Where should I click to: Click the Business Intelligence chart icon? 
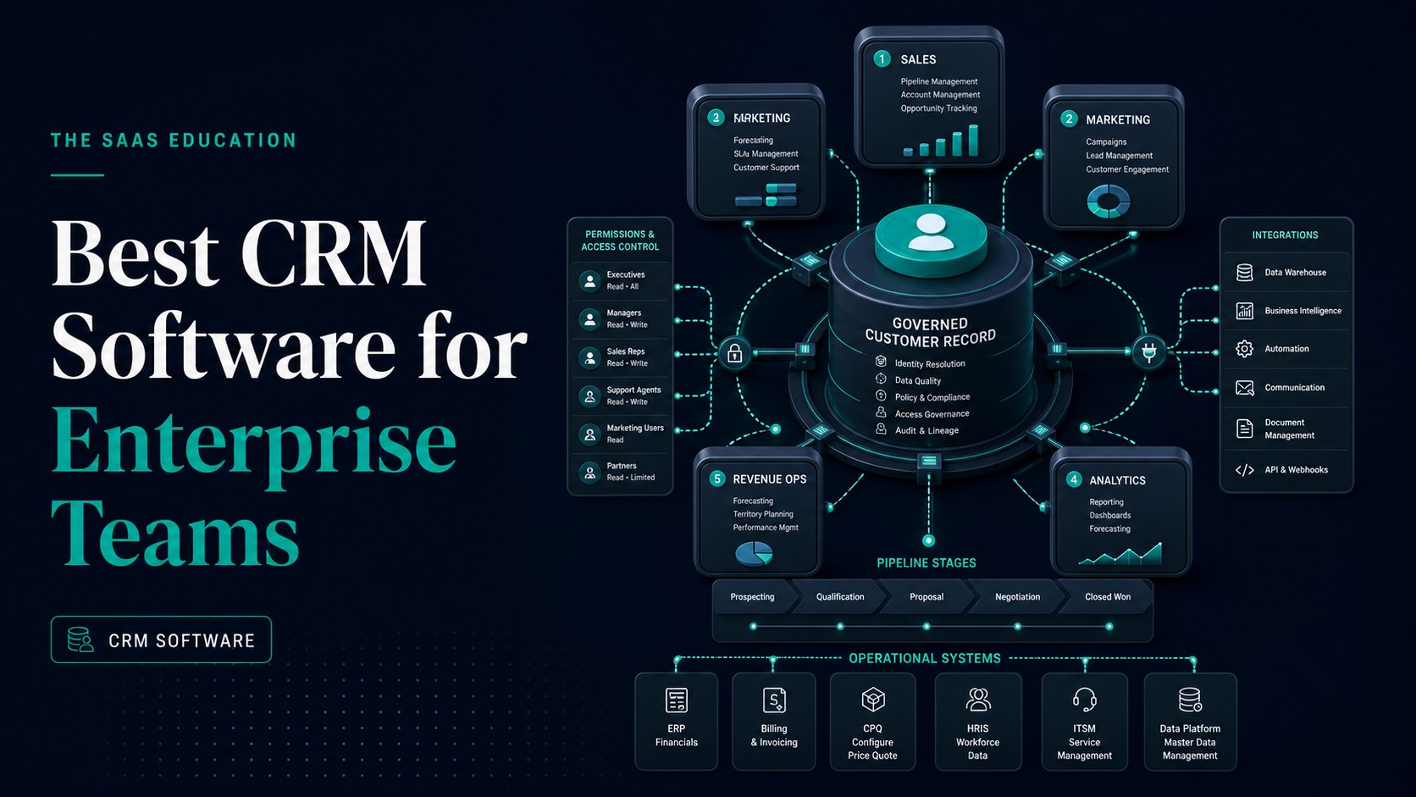[x=1244, y=311]
